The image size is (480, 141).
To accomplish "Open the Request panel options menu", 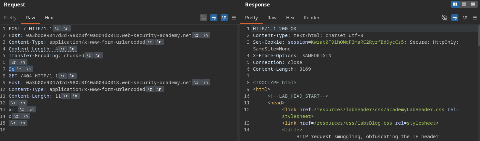I will tap(234, 18).
